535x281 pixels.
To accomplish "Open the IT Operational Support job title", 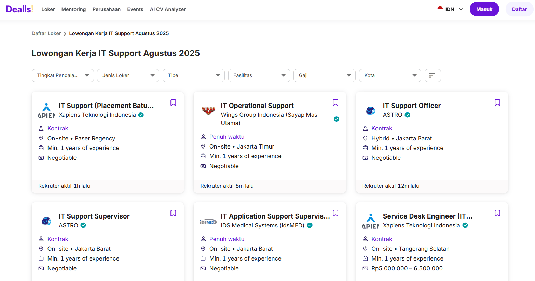I will 257,106.
